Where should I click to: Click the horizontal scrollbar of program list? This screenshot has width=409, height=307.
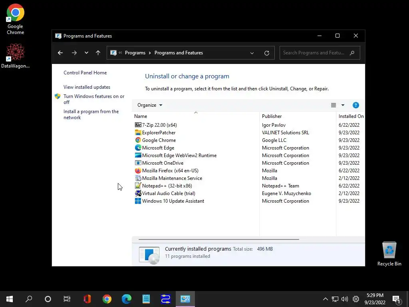tap(218, 239)
